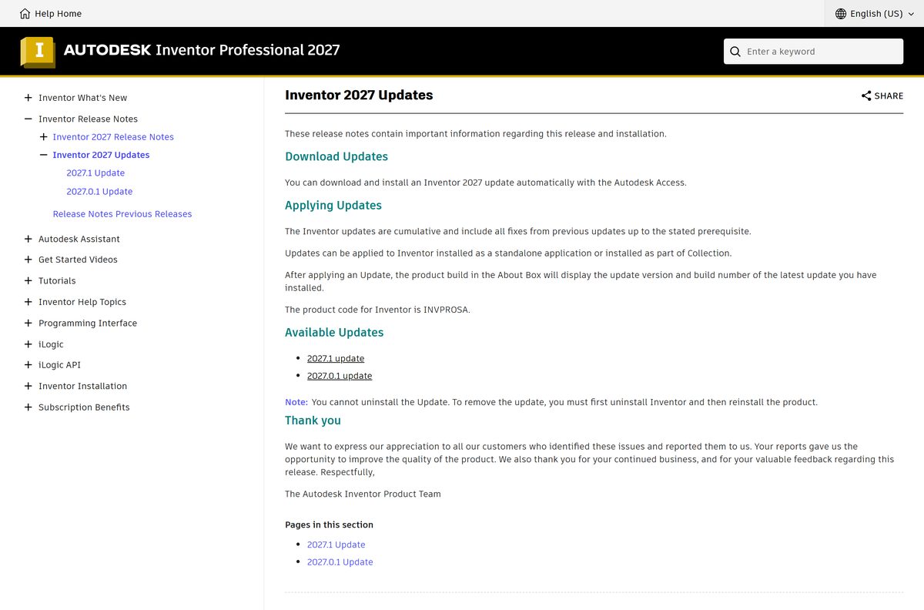This screenshot has height=610, width=924.
Task: Open Inventor What's New in sidebar
Action: 82,98
